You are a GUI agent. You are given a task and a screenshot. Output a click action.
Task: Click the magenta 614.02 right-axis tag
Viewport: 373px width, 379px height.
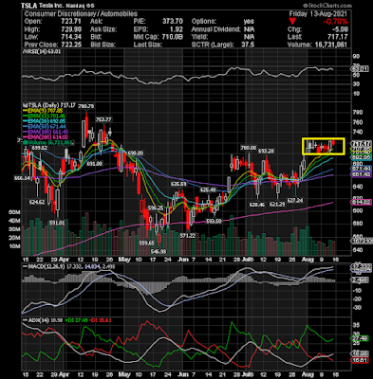pyautogui.click(x=362, y=202)
